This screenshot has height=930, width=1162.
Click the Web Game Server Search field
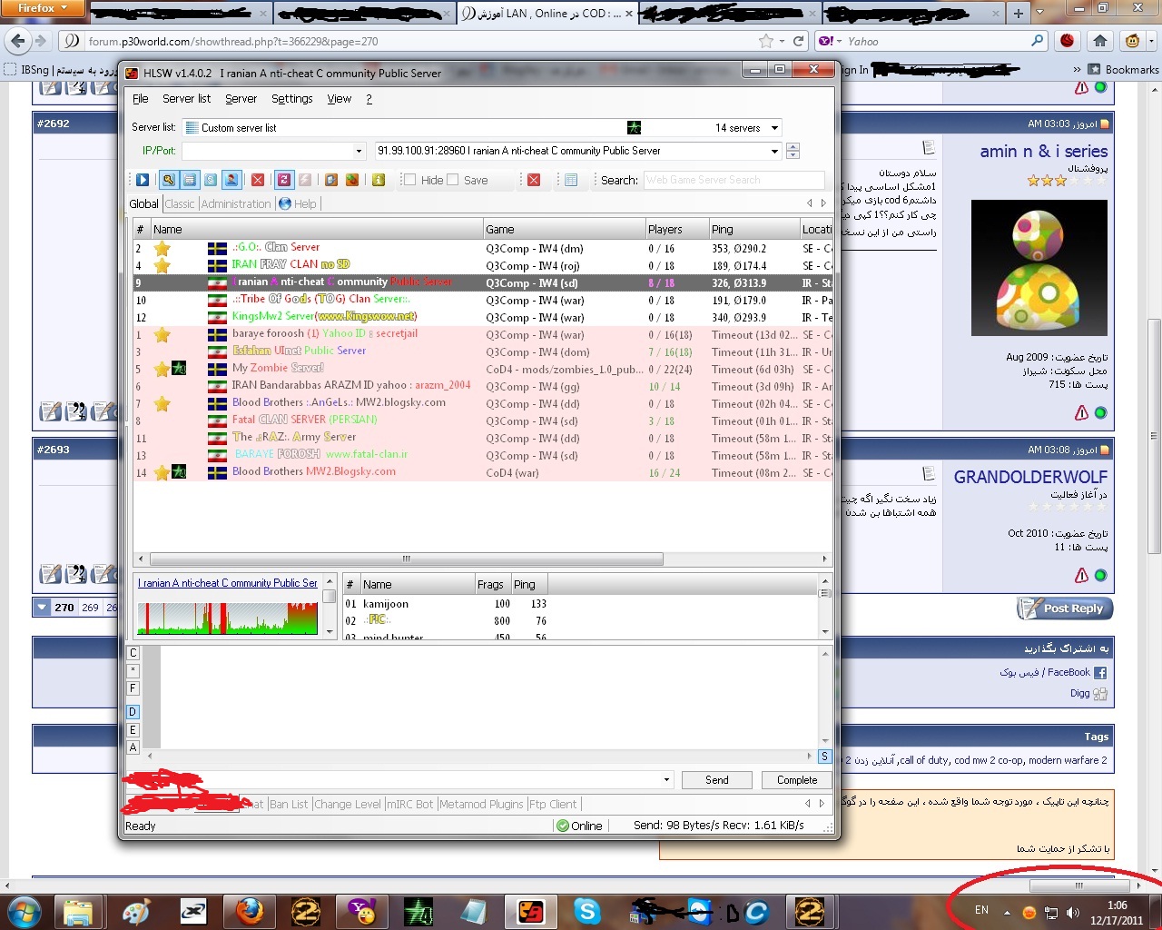click(734, 180)
